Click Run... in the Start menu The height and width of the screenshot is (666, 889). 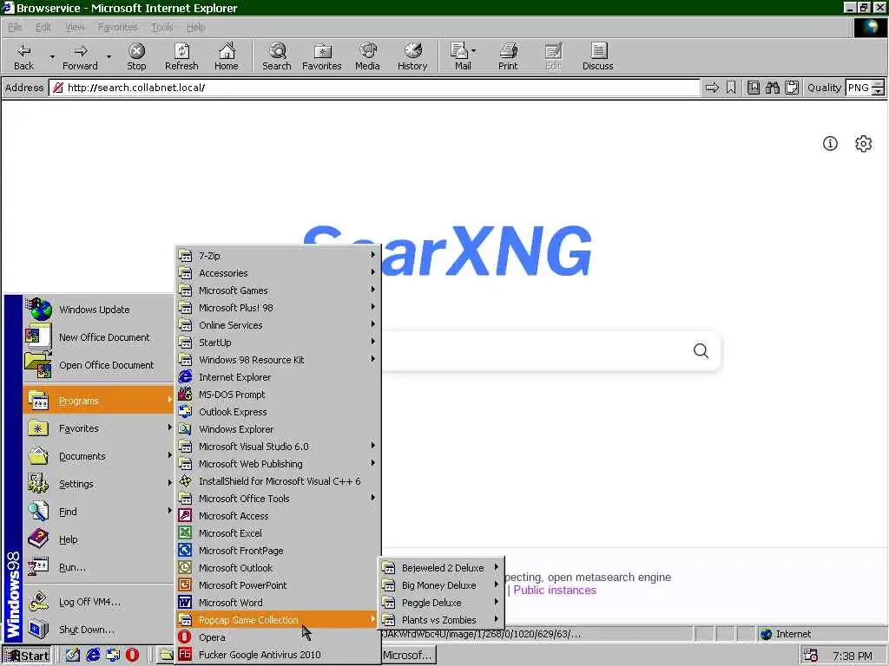99,567
